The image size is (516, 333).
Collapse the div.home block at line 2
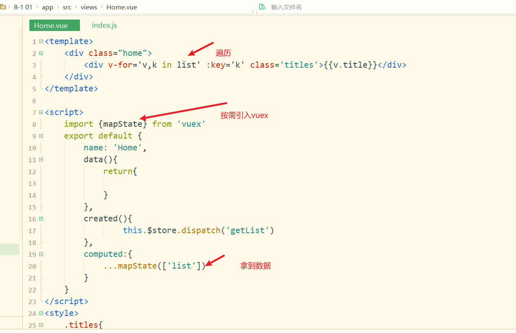(x=41, y=53)
